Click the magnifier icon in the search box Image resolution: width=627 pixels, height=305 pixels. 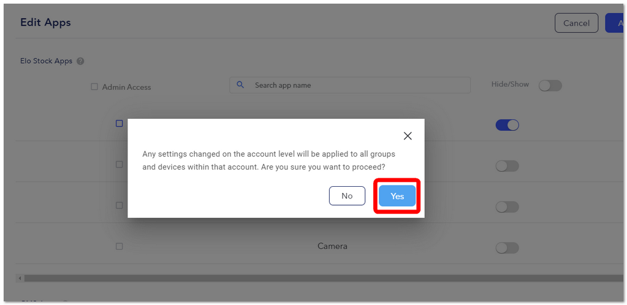click(x=240, y=85)
